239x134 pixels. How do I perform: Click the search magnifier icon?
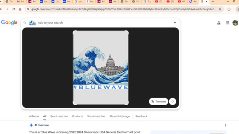[25, 23]
